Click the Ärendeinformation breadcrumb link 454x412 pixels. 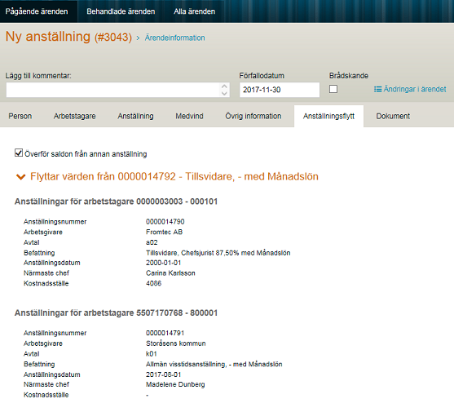(175, 38)
